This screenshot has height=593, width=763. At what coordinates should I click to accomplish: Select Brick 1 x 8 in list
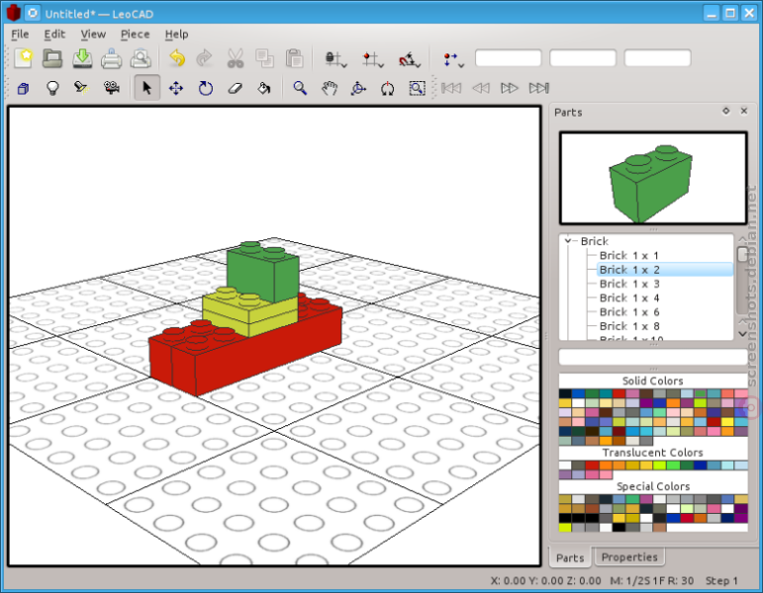[x=629, y=326]
